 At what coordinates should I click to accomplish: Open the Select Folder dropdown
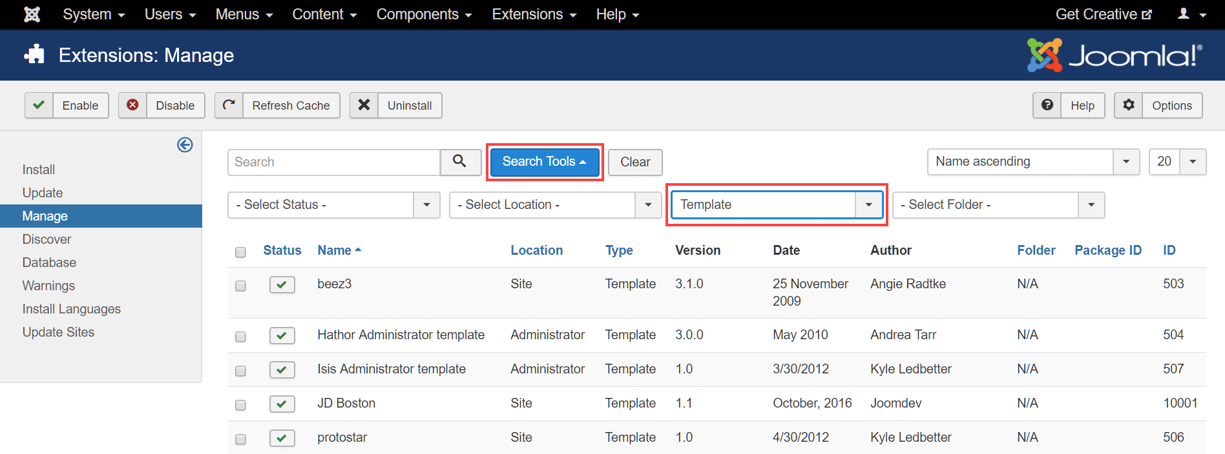999,205
